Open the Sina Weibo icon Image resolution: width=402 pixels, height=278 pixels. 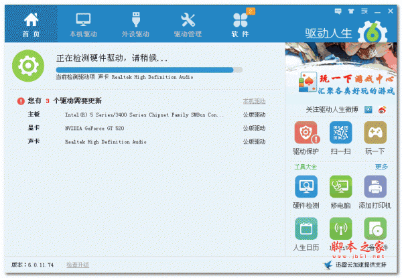383,110
